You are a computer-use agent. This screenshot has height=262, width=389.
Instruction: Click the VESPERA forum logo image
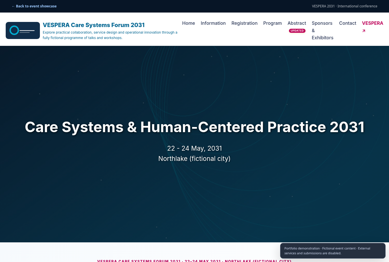pos(23,30)
